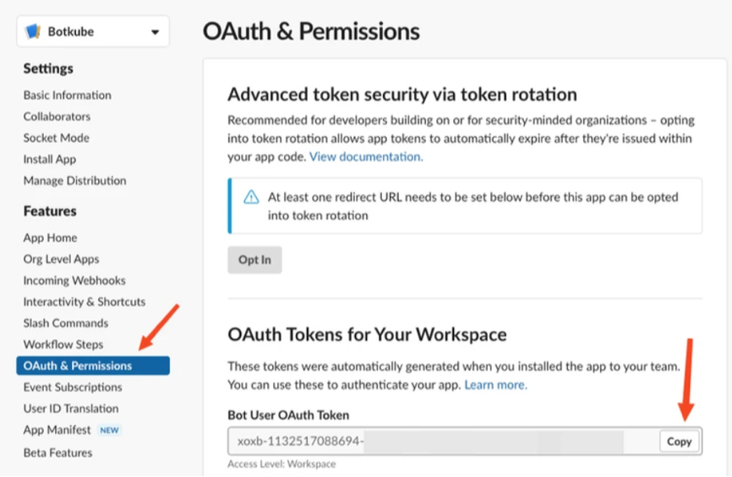The image size is (732, 477).
Task: Go to Incoming Webhooks page
Action: (x=74, y=280)
